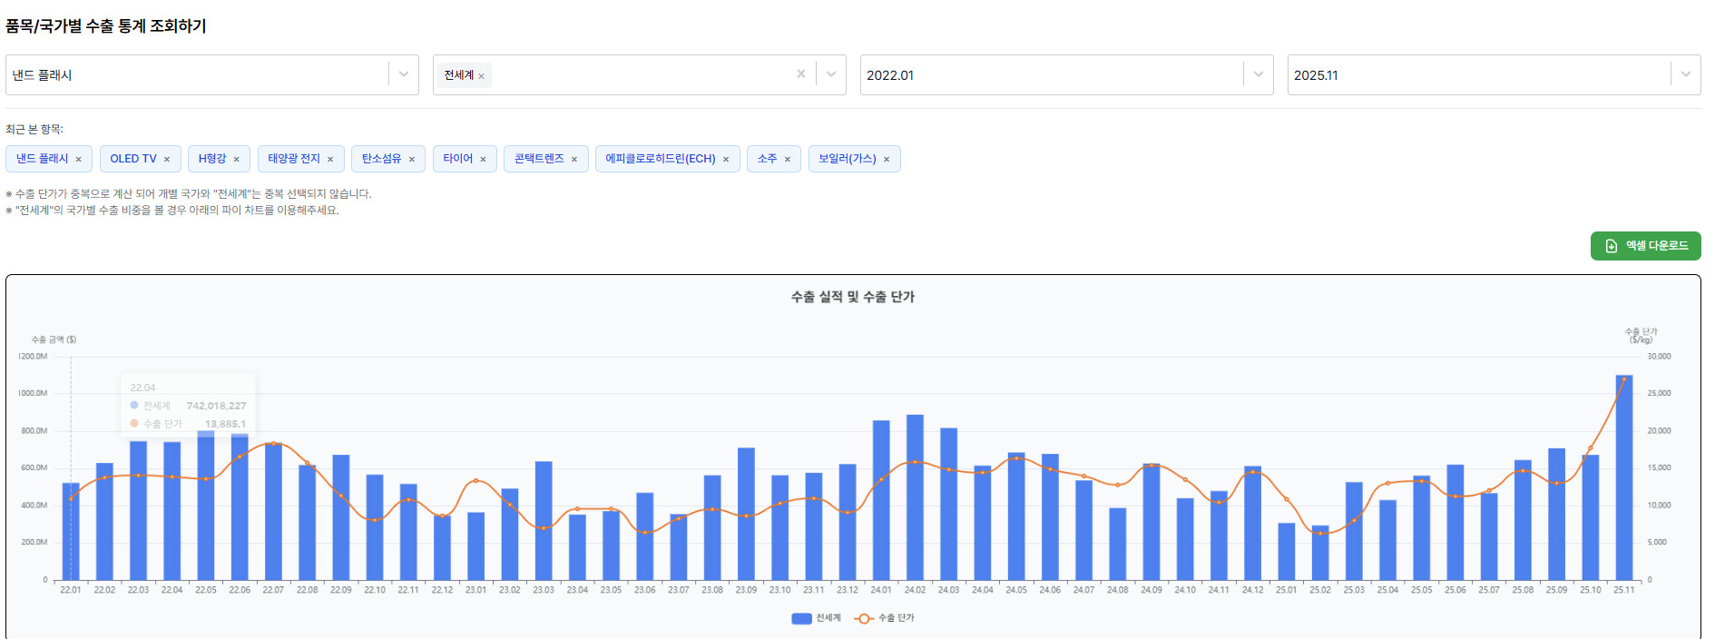
Task: Select 타이어 from recent items
Action: point(457,159)
